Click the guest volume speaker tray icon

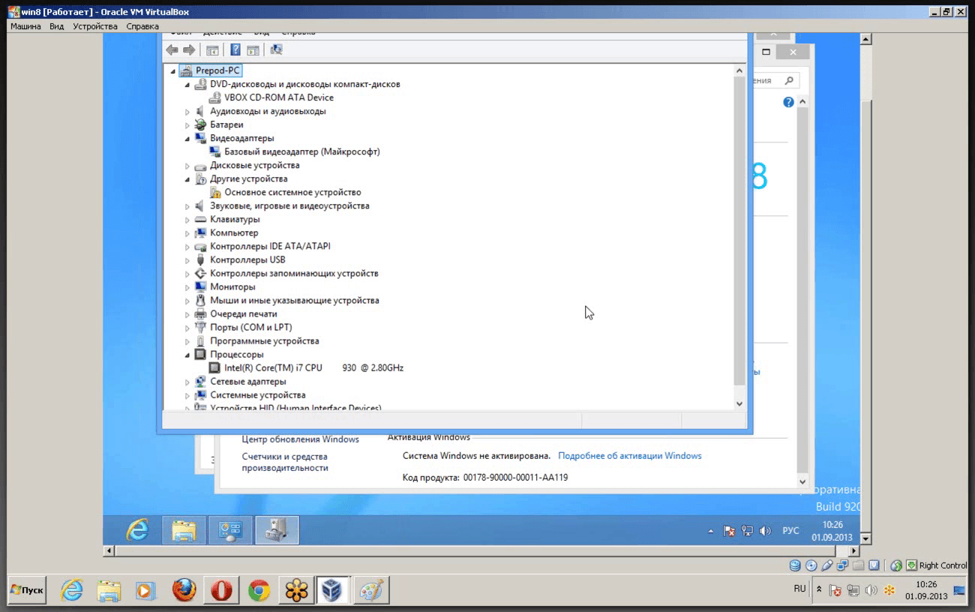[765, 531]
